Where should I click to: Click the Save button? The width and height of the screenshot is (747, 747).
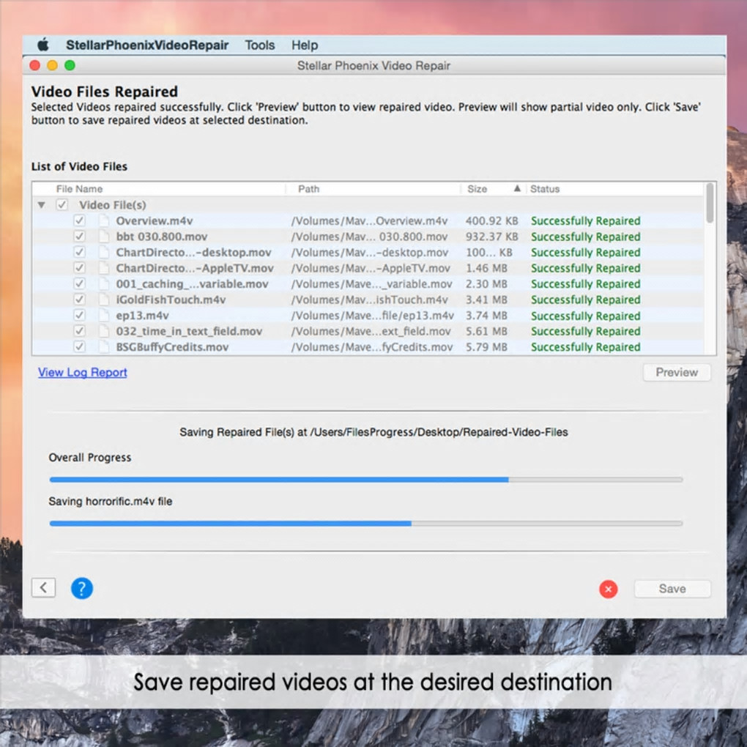point(672,589)
